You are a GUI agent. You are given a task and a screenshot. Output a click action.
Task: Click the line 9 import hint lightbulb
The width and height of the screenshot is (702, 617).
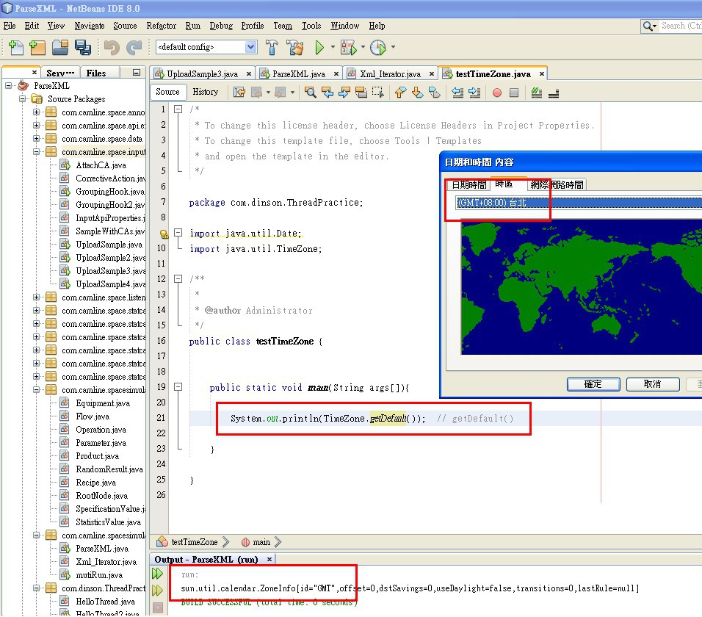click(164, 234)
